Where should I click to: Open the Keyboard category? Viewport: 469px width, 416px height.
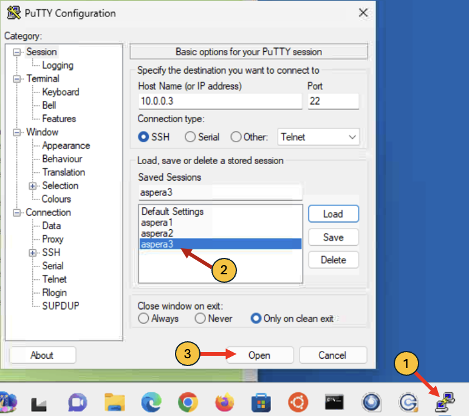[x=61, y=92]
